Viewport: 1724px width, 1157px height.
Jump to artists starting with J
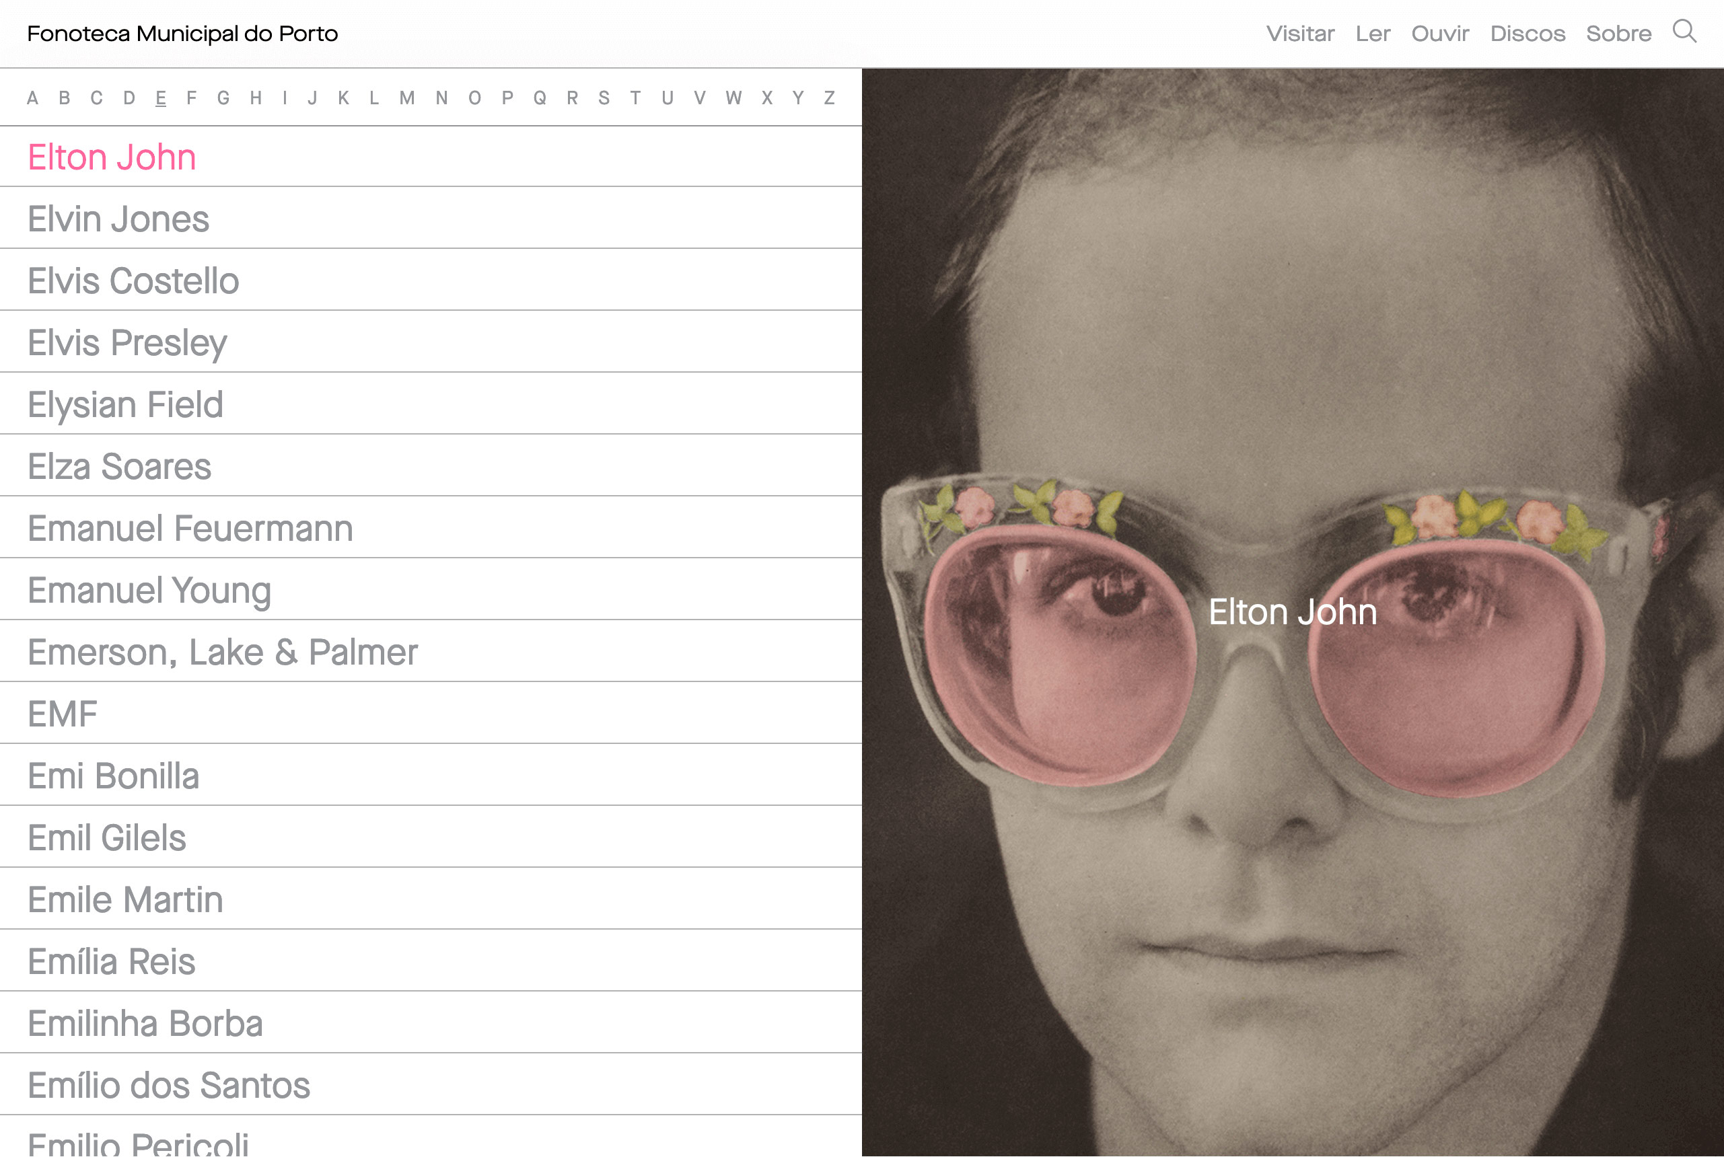click(x=312, y=98)
